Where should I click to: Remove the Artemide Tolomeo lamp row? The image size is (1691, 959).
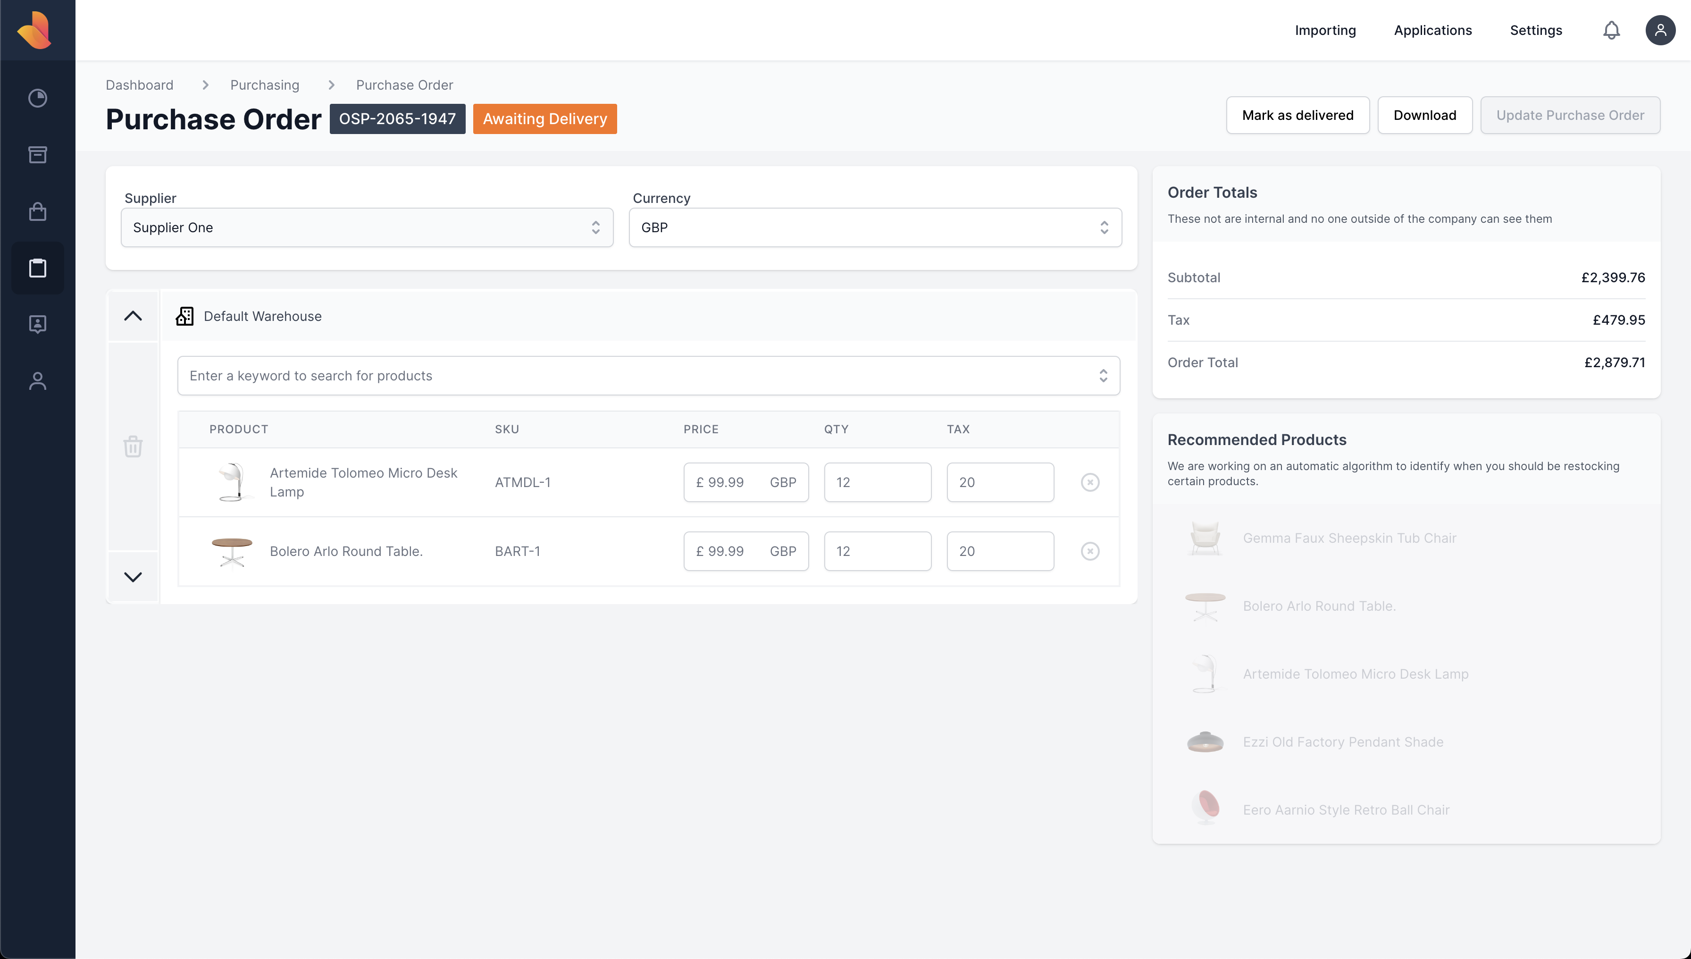pyautogui.click(x=1090, y=482)
